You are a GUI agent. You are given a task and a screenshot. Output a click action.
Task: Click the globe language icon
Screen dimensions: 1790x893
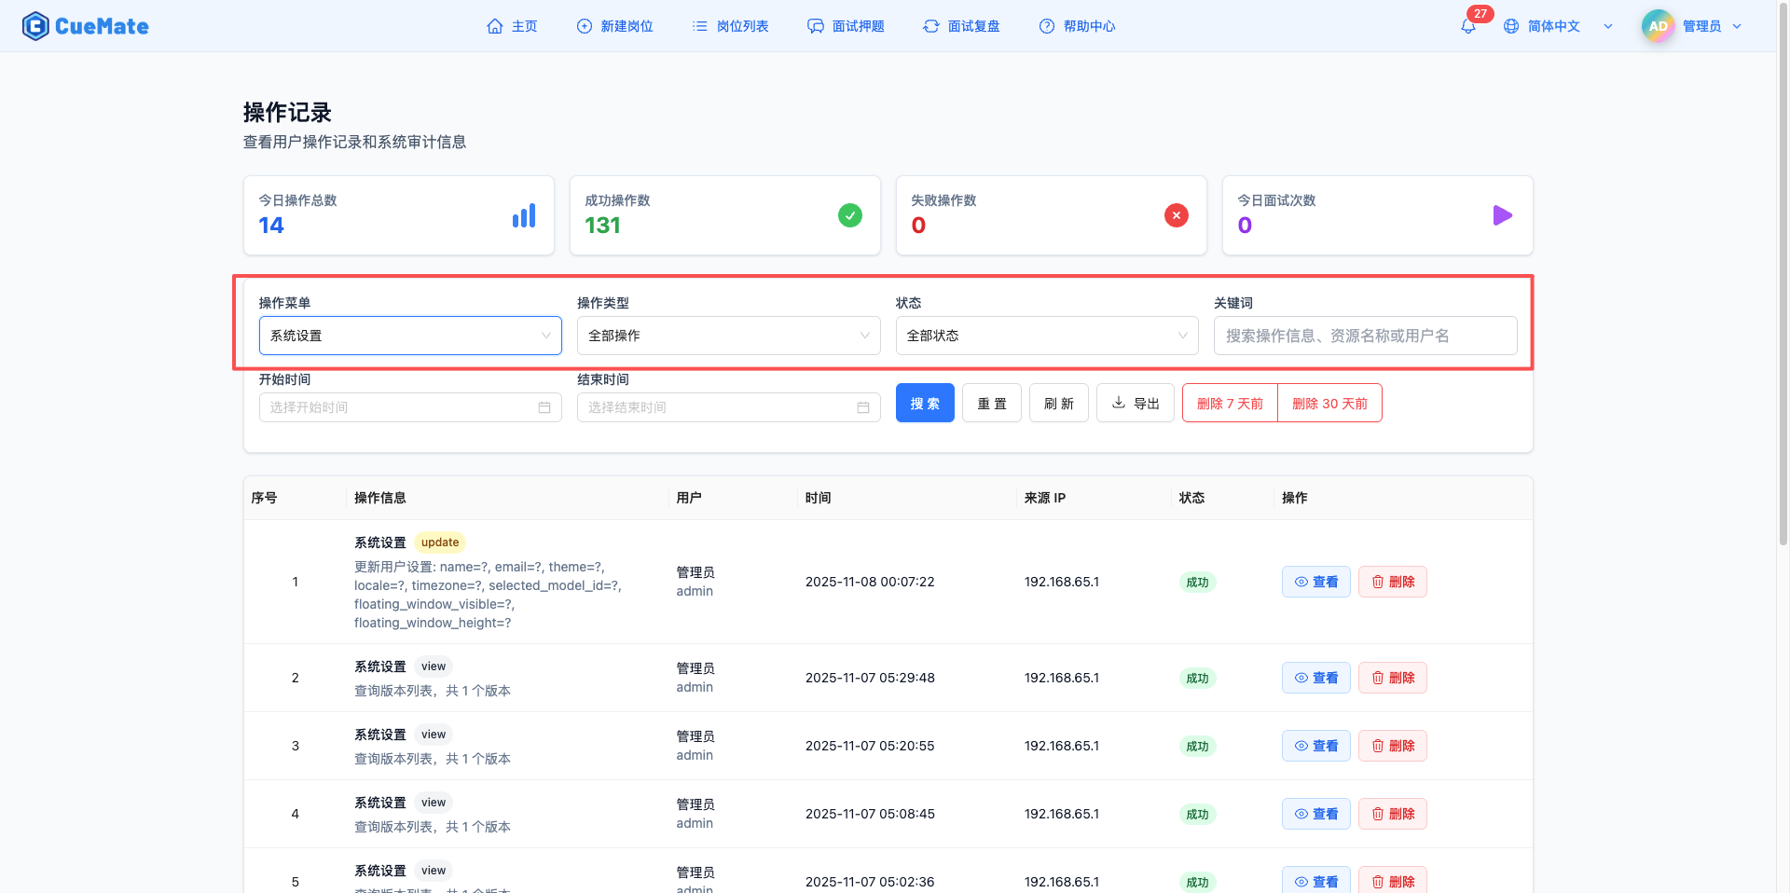(x=1511, y=26)
